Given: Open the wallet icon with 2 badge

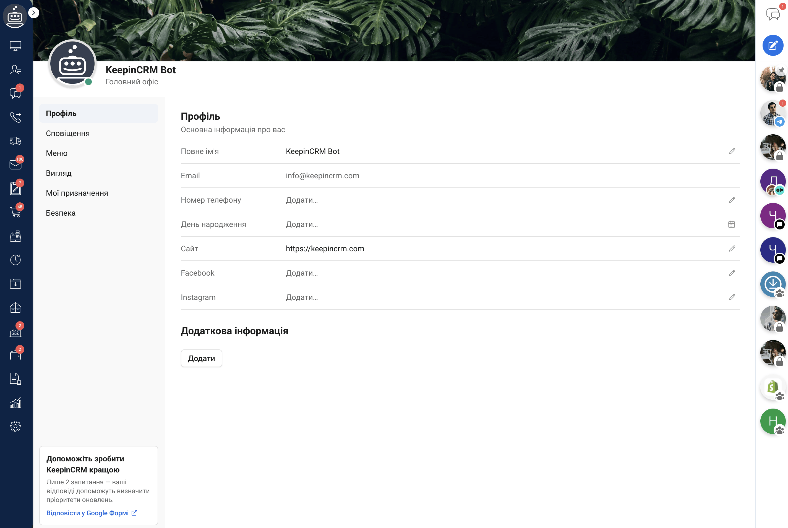Looking at the screenshot, I should coord(15,355).
